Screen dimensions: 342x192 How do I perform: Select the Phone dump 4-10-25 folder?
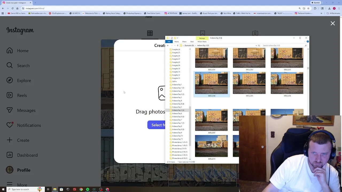(180, 158)
